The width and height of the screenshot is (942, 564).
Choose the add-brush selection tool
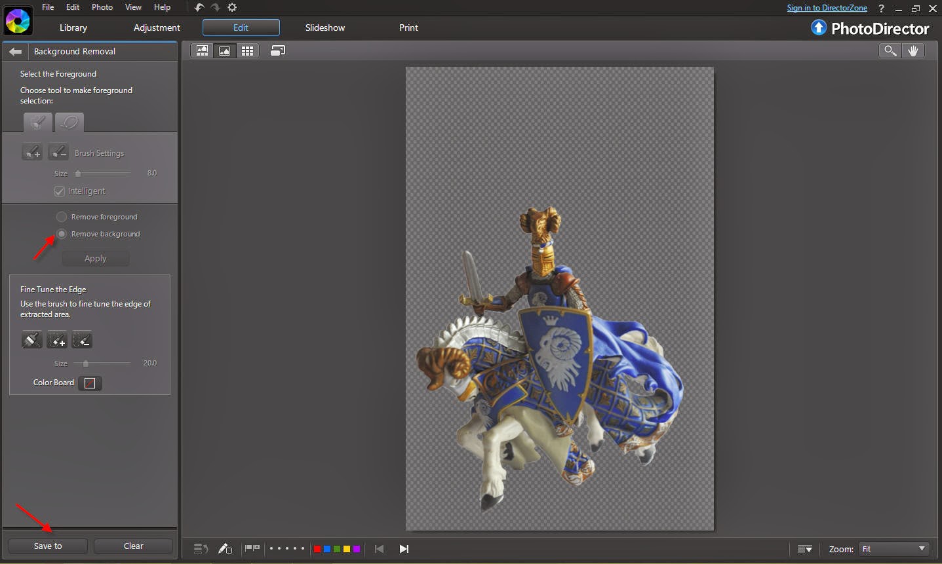(32, 153)
